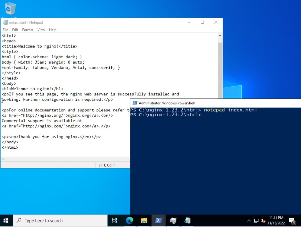The height and width of the screenshot is (227, 301).
Task: Open Windows PowerShell from the taskbar
Action: click(x=158, y=220)
